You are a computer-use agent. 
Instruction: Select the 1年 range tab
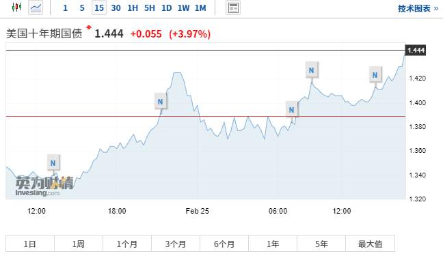[273, 244]
